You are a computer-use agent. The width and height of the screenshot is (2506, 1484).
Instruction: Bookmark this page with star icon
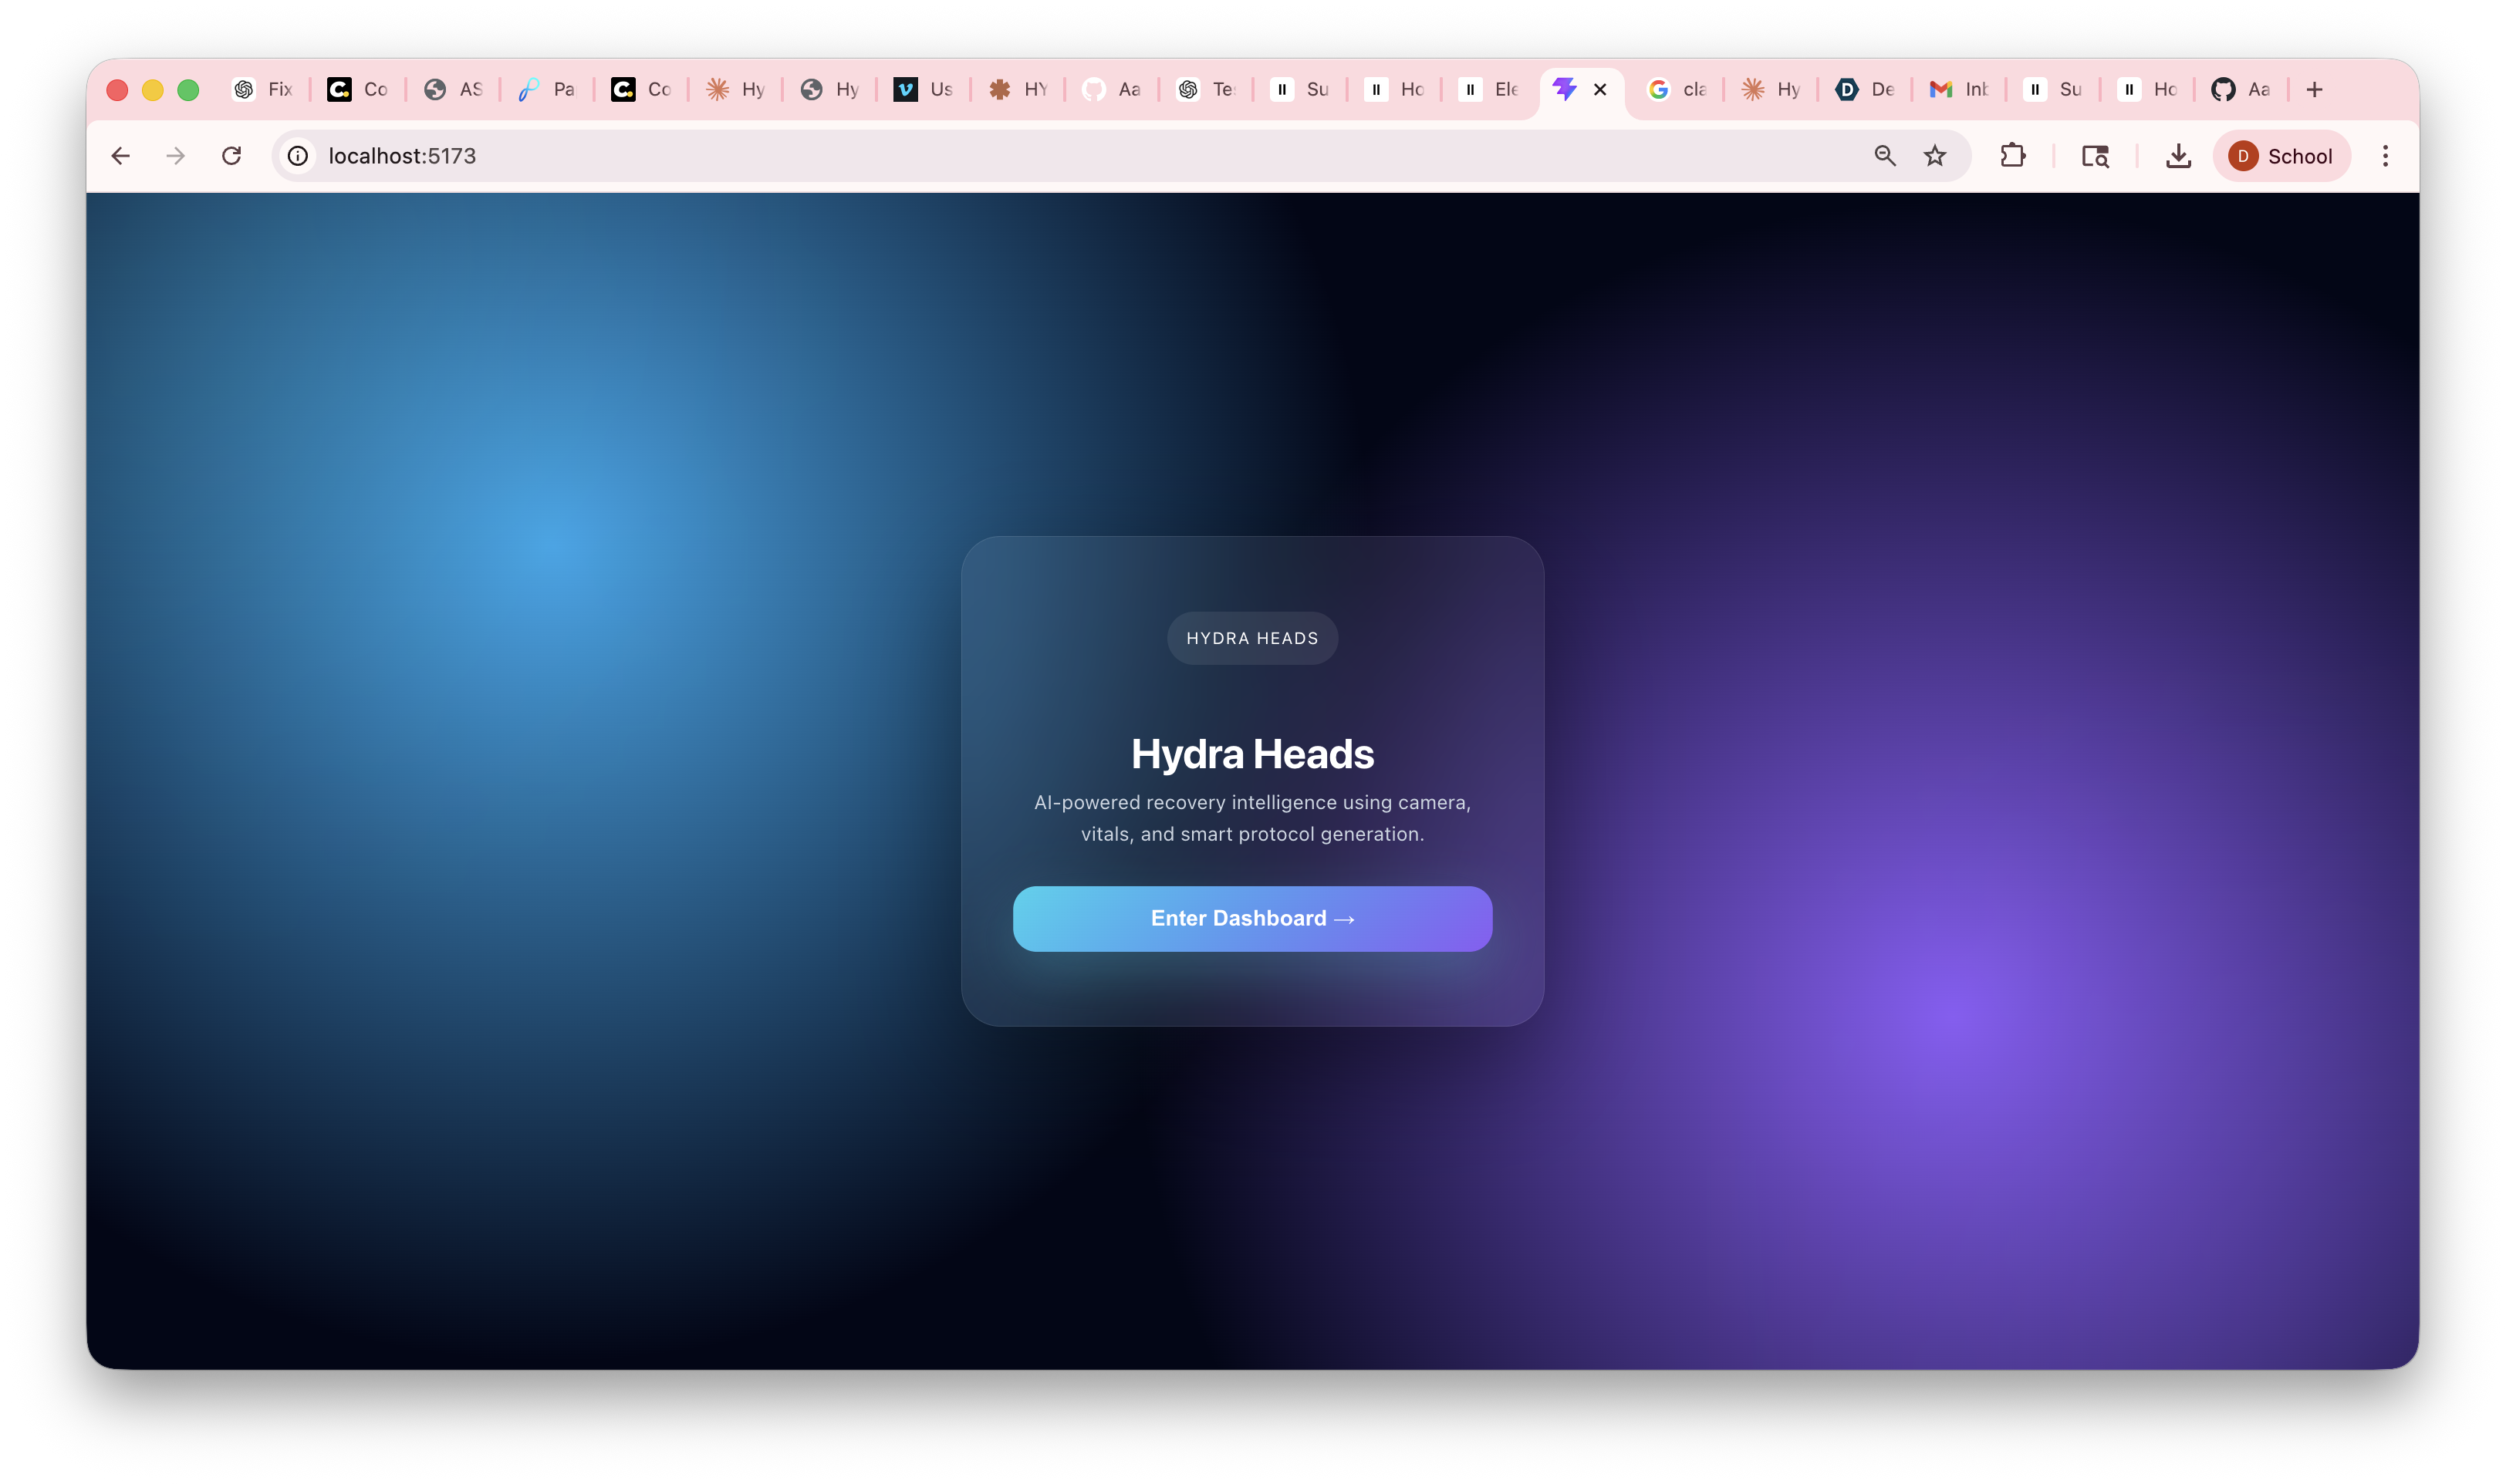pos(1935,156)
